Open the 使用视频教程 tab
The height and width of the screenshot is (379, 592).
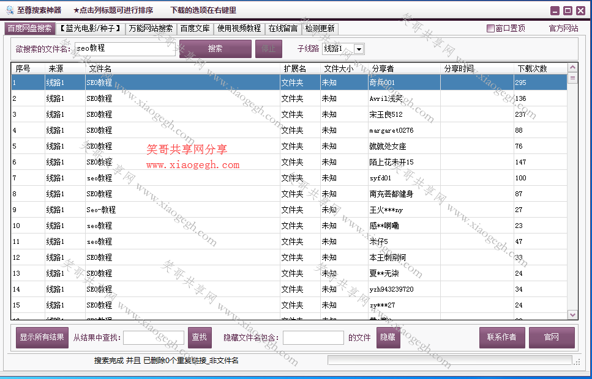[x=239, y=29]
